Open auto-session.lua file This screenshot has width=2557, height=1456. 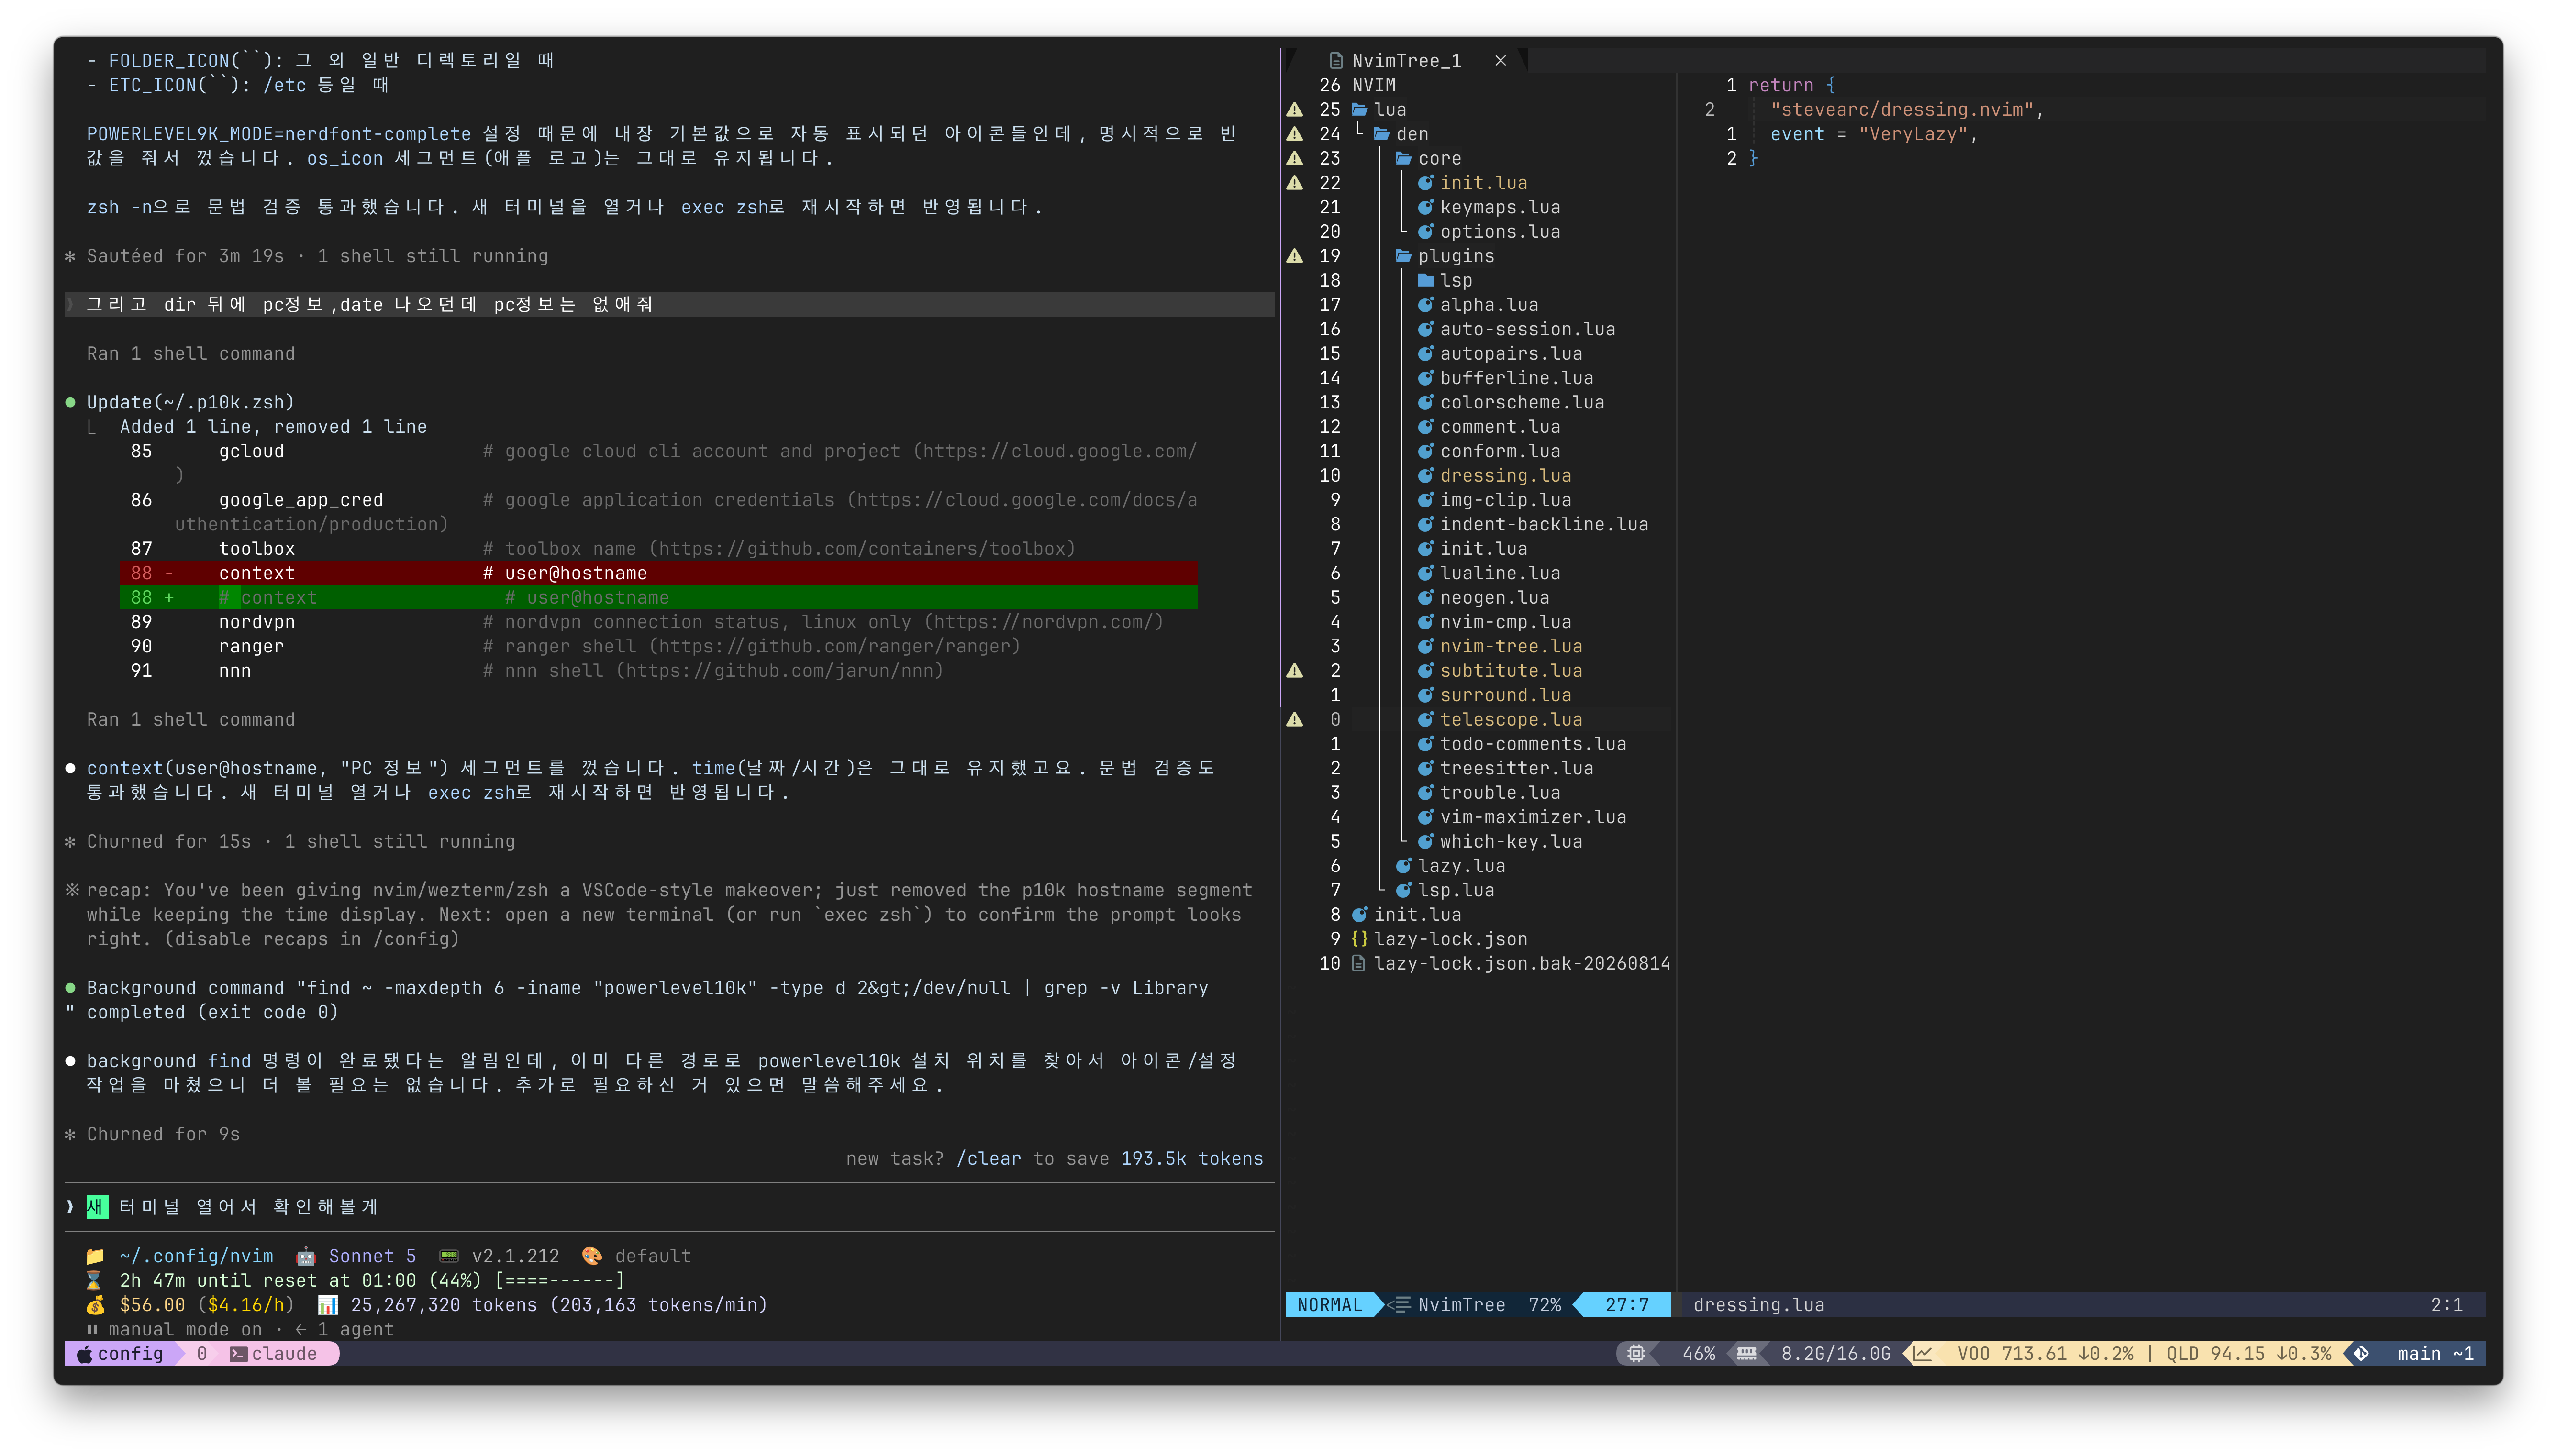click(1527, 329)
